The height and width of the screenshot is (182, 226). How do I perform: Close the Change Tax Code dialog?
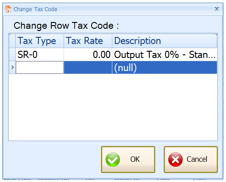217,9
